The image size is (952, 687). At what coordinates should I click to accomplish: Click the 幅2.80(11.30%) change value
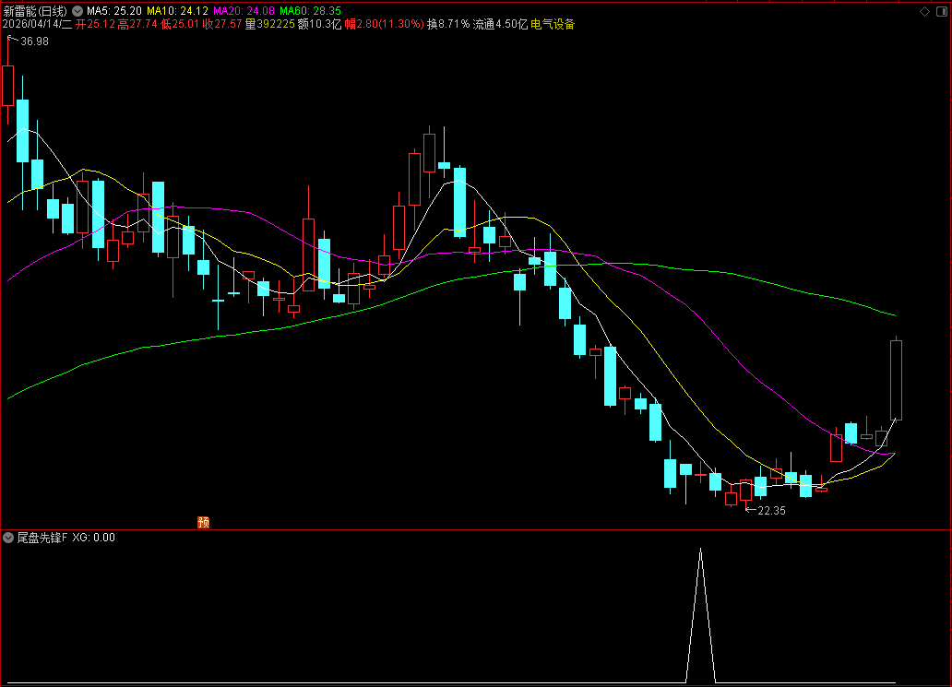(385, 24)
